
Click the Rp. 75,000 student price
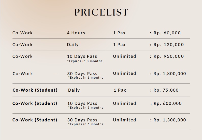click(166, 90)
